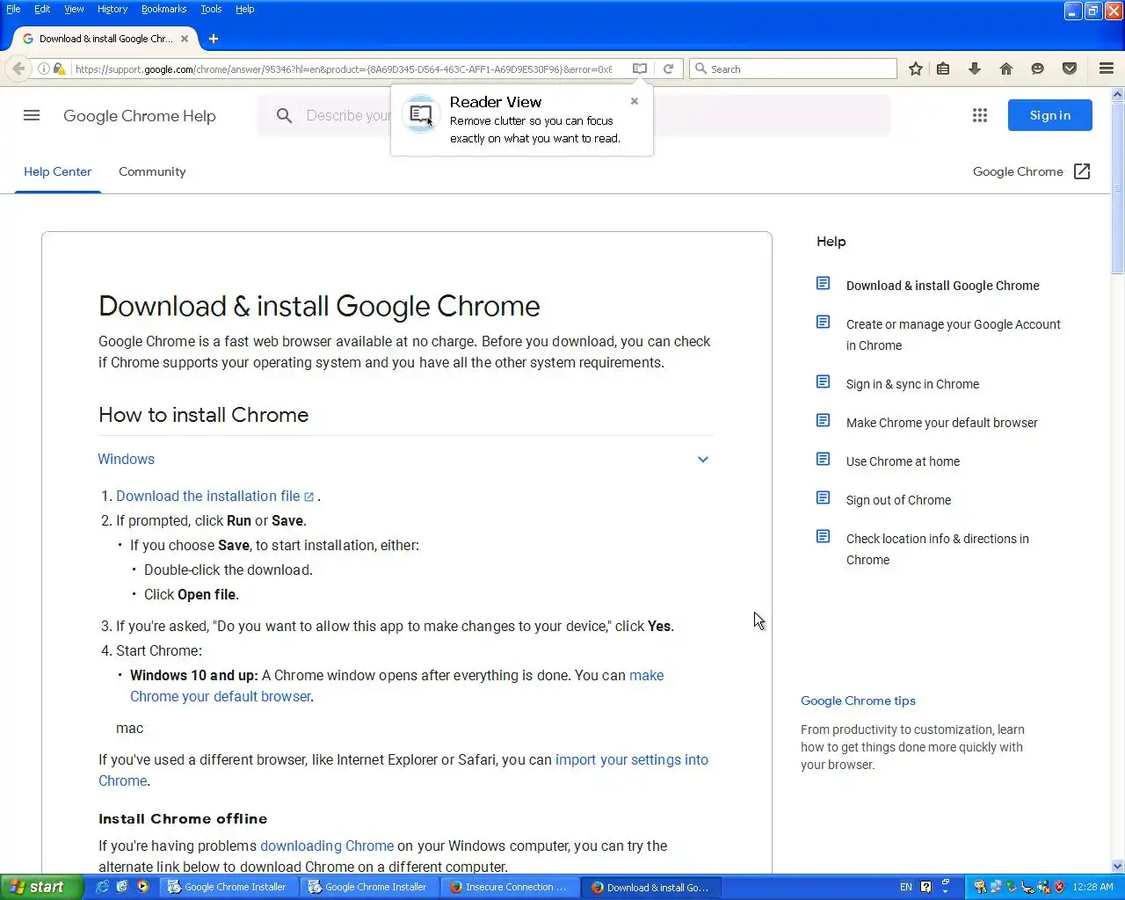Click the page scrollbar down arrow
The height and width of the screenshot is (900, 1125).
tap(1118, 867)
